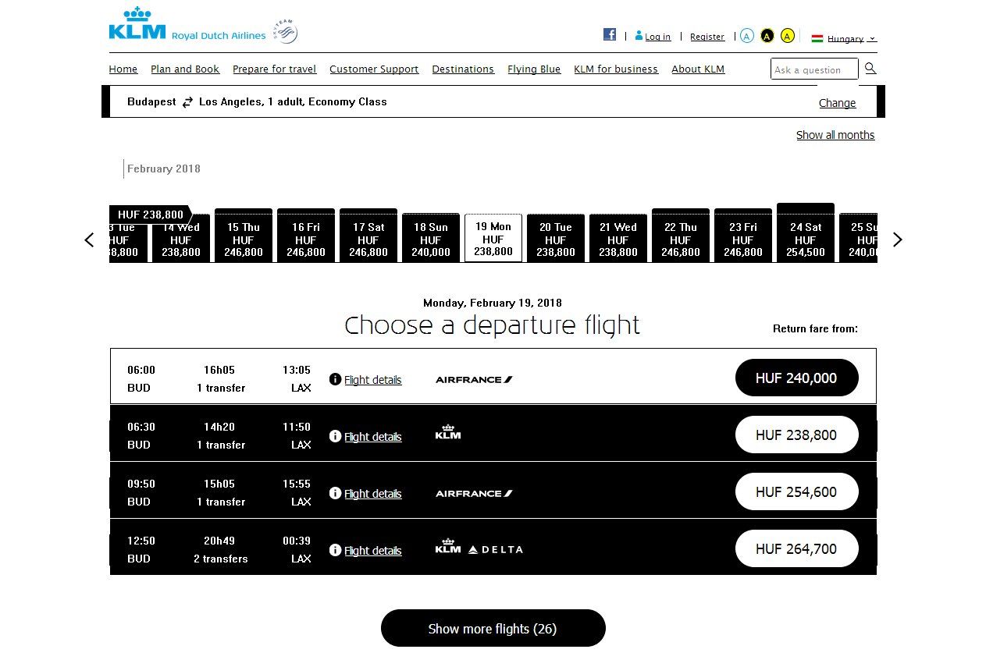986x667 pixels.
Task: Open KLM's Facebook page icon
Action: pyautogui.click(x=610, y=34)
